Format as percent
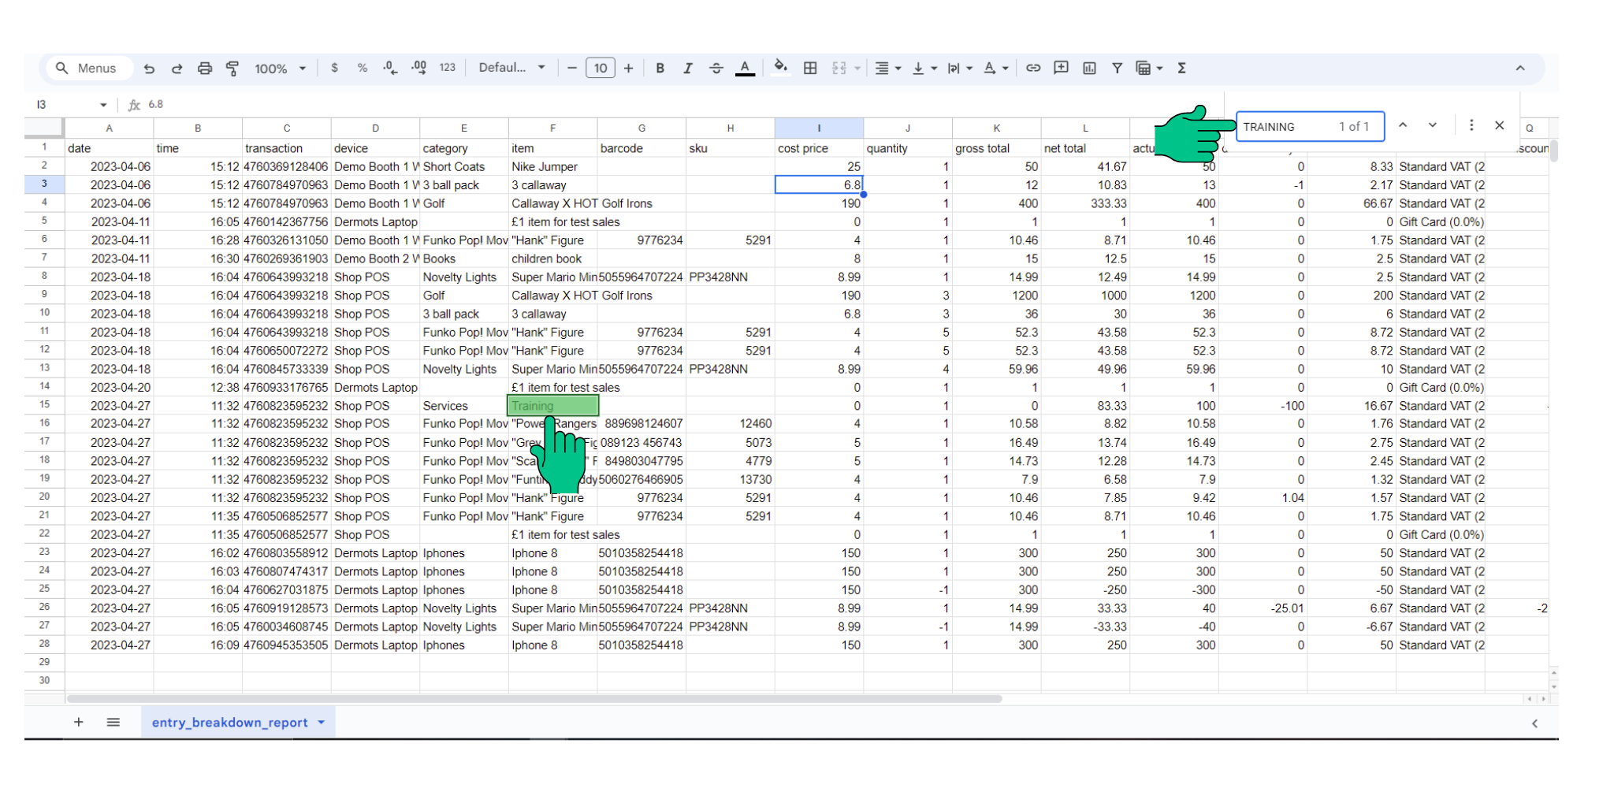Viewport: 1614px width, 807px height. click(363, 69)
